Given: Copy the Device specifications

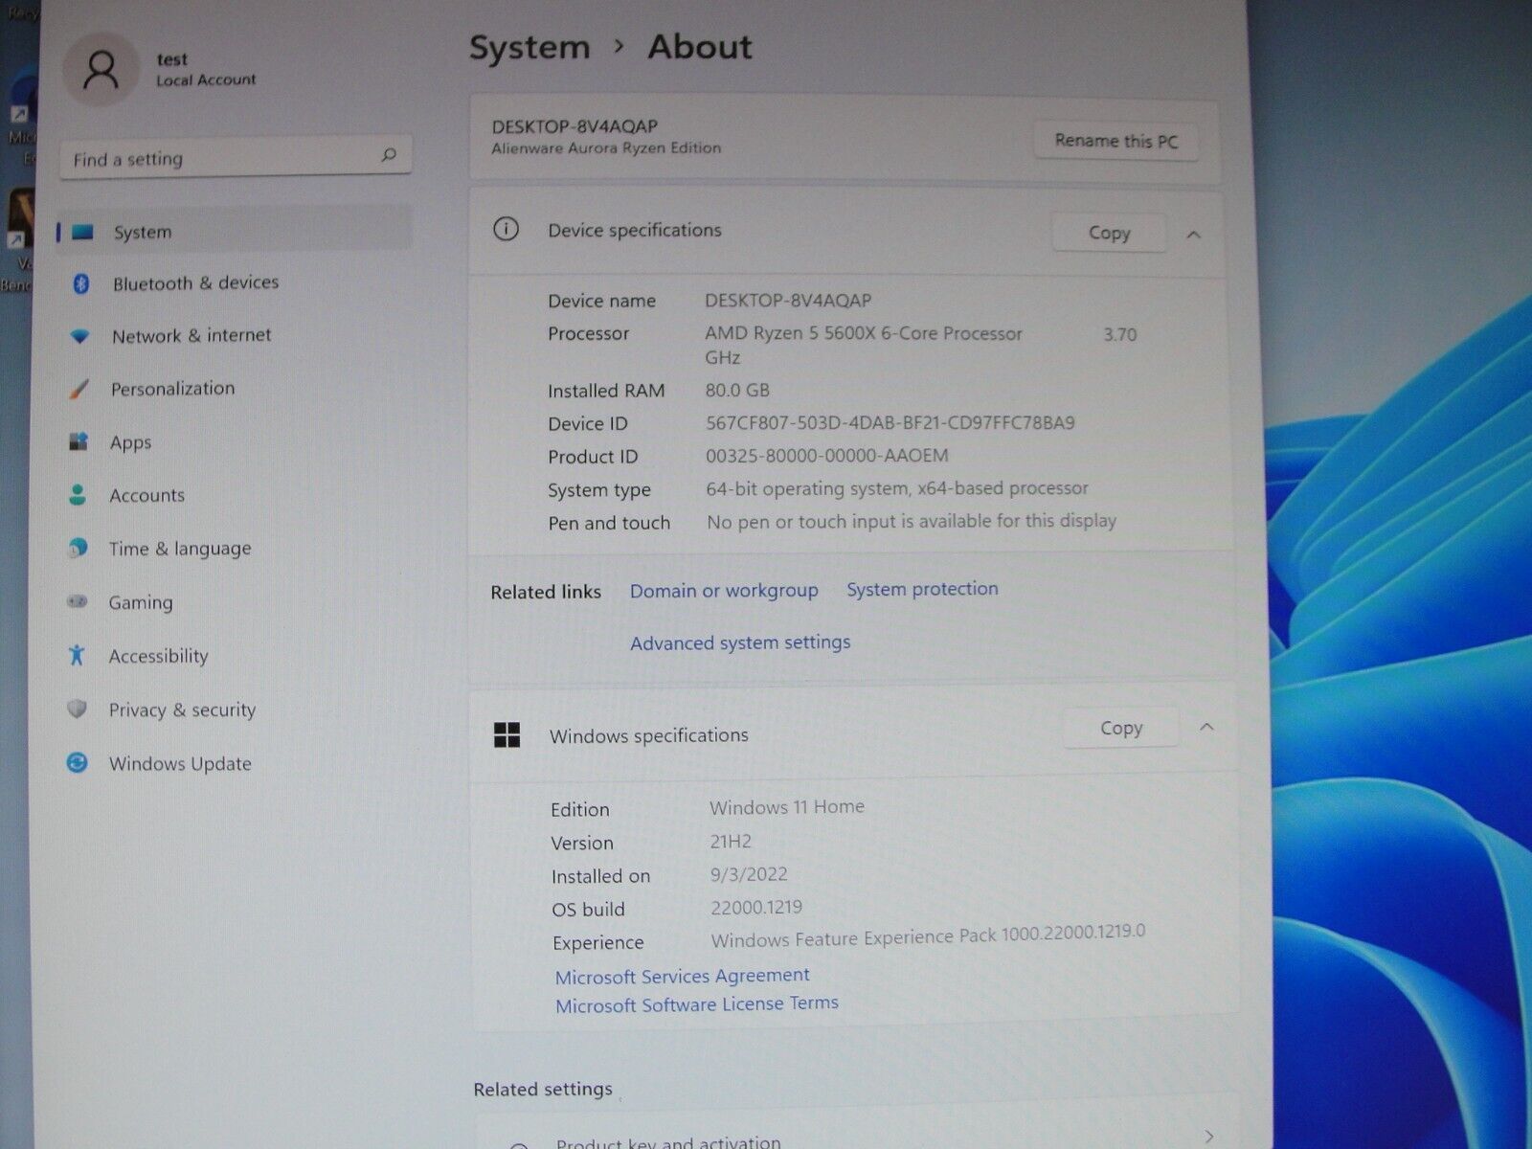Looking at the screenshot, I should pyautogui.click(x=1109, y=233).
